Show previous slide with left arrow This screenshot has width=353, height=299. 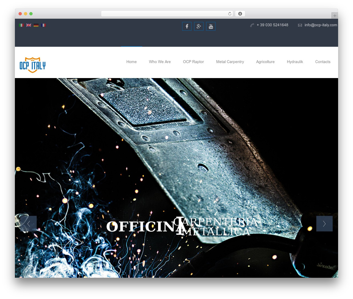[x=28, y=224]
